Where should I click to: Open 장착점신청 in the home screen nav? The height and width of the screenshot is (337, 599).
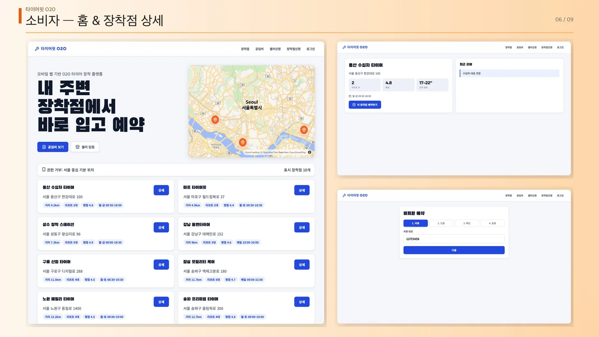click(x=294, y=49)
